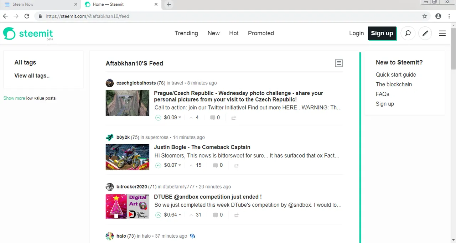456x243 pixels.
Task: Open the hamburger menu icon
Action: [442, 33]
